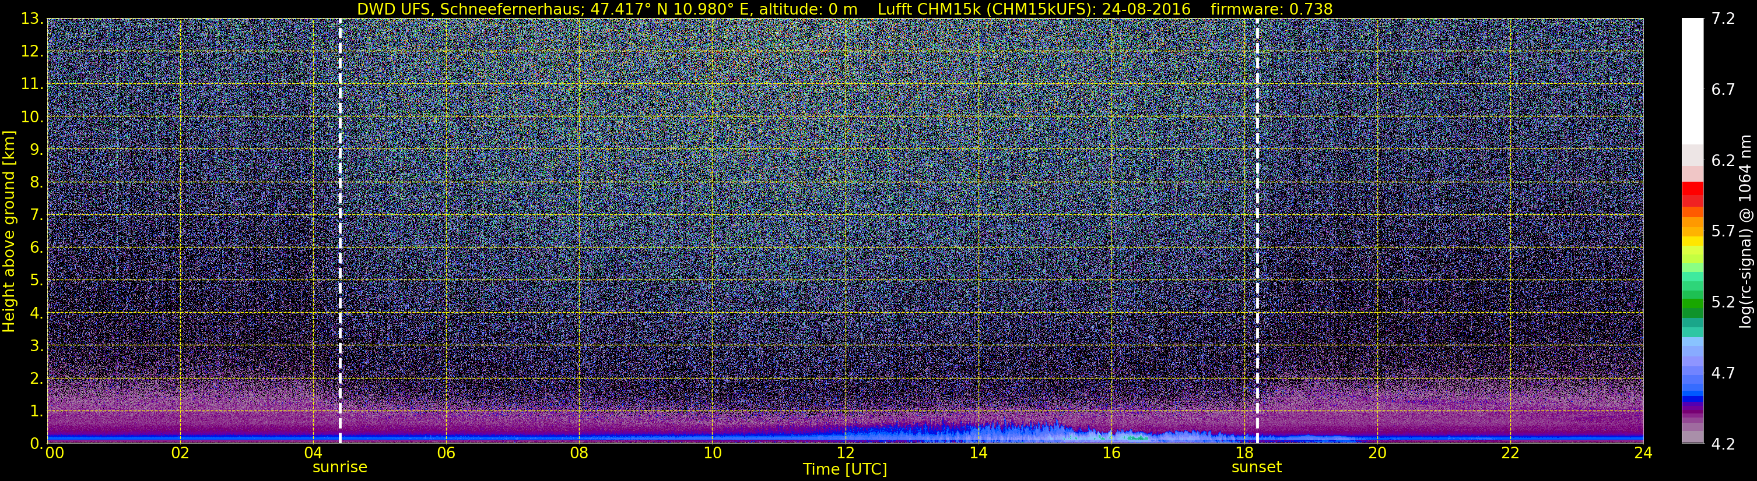Click the height tick label '8.'
1757x481 pixels.
tap(36, 182)
